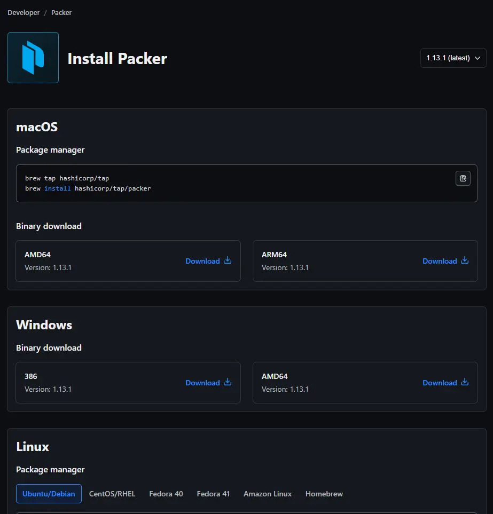Download macOS ARM64 binary via Download link
493x514 pixels.
(440, 261)
